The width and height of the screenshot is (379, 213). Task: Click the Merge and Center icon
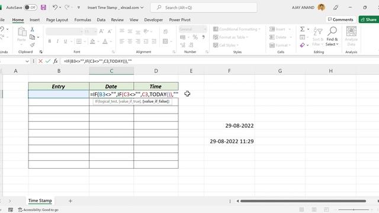tap(165, 41)
